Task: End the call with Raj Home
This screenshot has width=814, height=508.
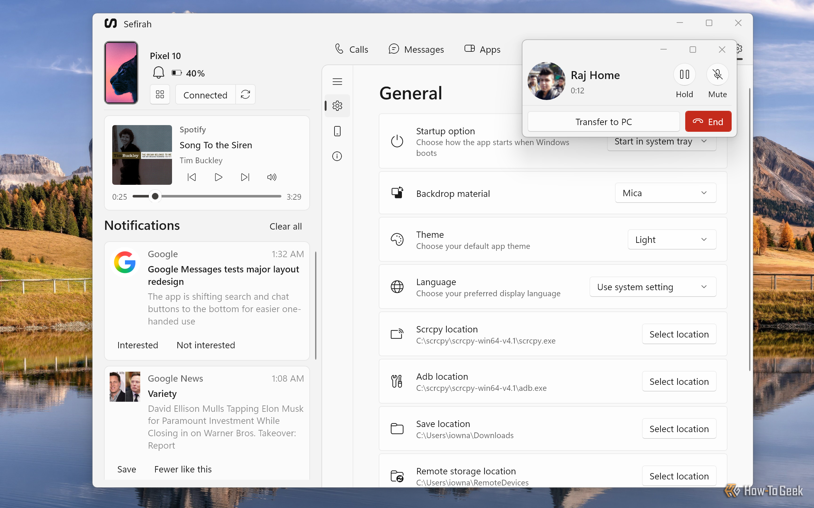Action: point(708,122)
